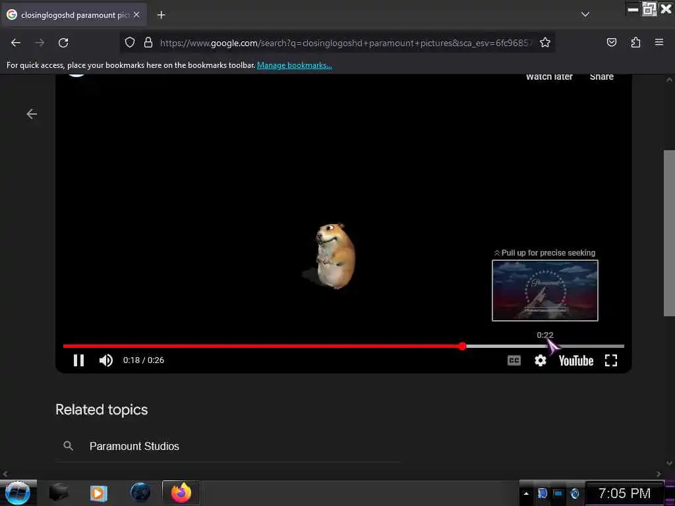Click the red playhead scrubber dot
Viewport: 675px width, 506px height.
[x=462, y=346]
